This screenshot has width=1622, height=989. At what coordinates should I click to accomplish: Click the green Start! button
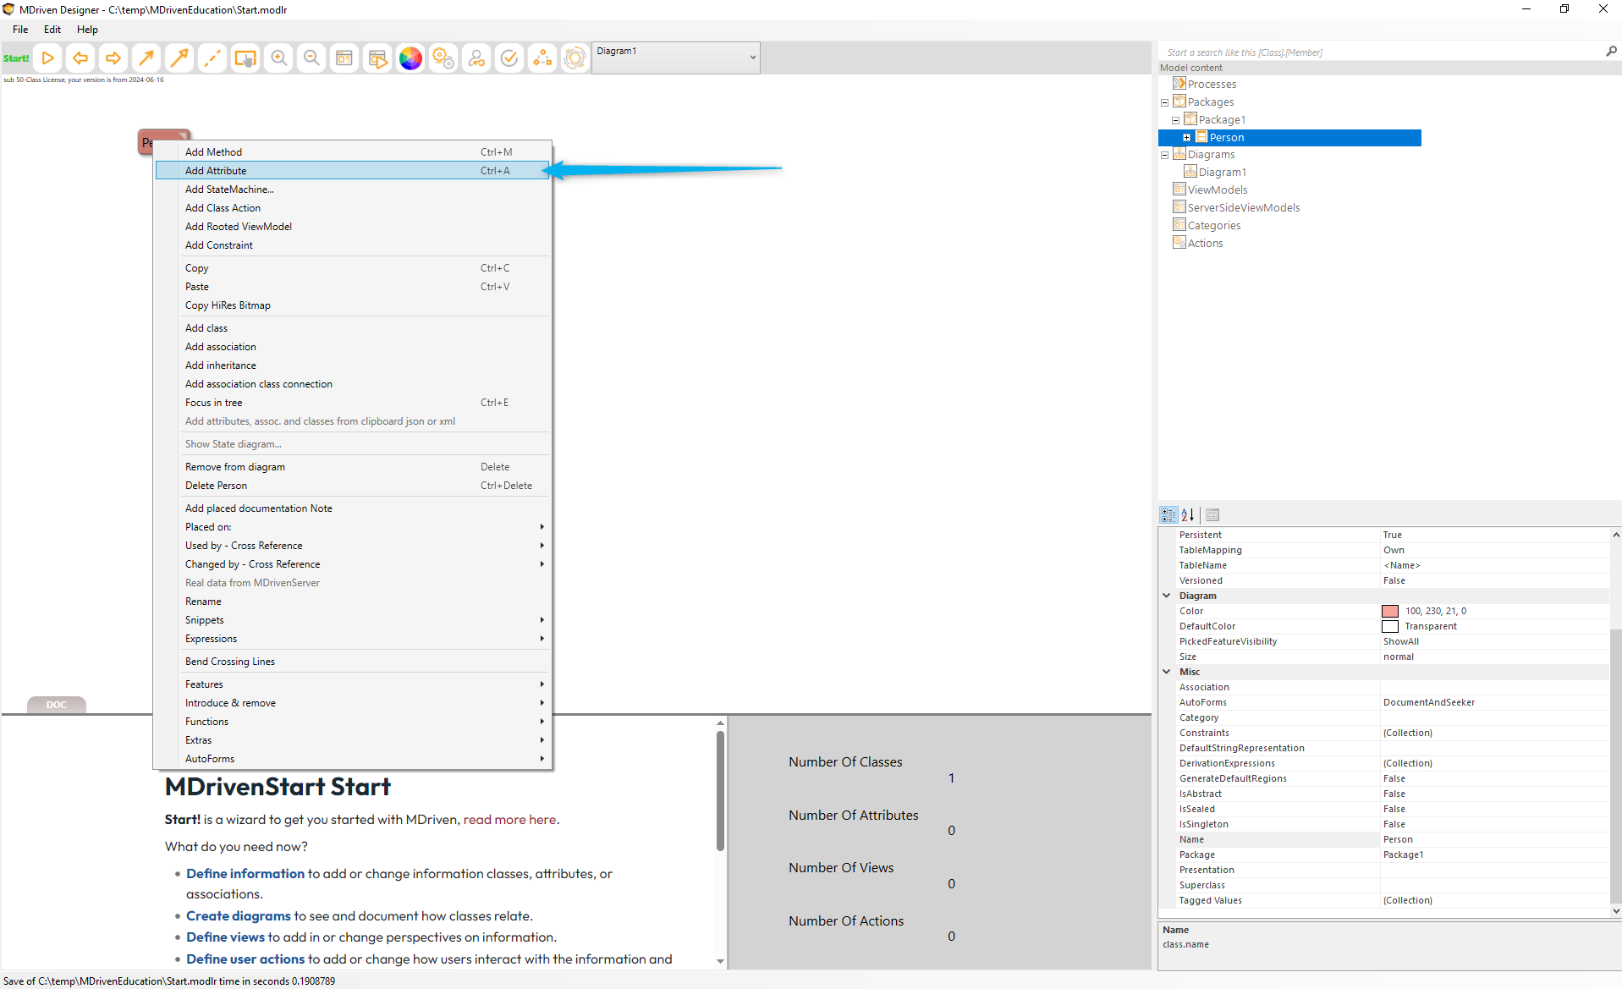pyautogui.click(x=16, y=58)
